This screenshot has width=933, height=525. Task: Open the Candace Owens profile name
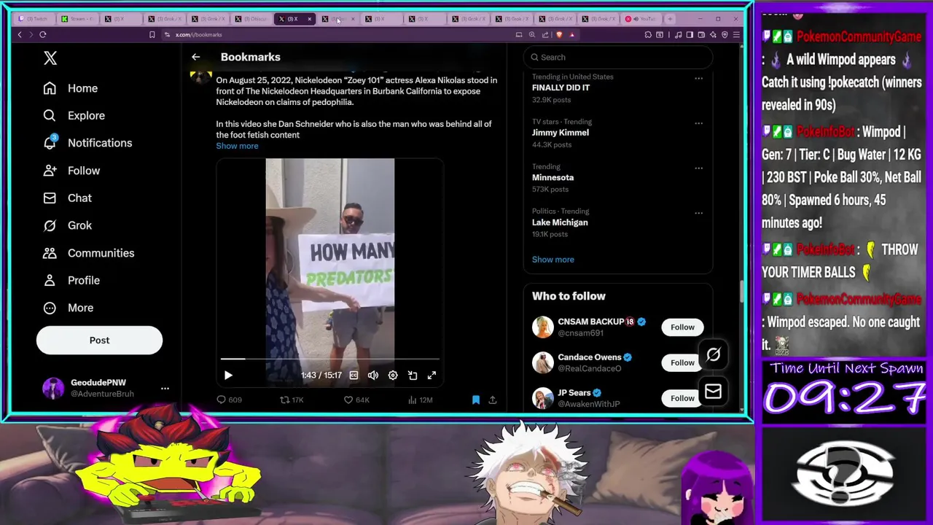click(590, 357)
